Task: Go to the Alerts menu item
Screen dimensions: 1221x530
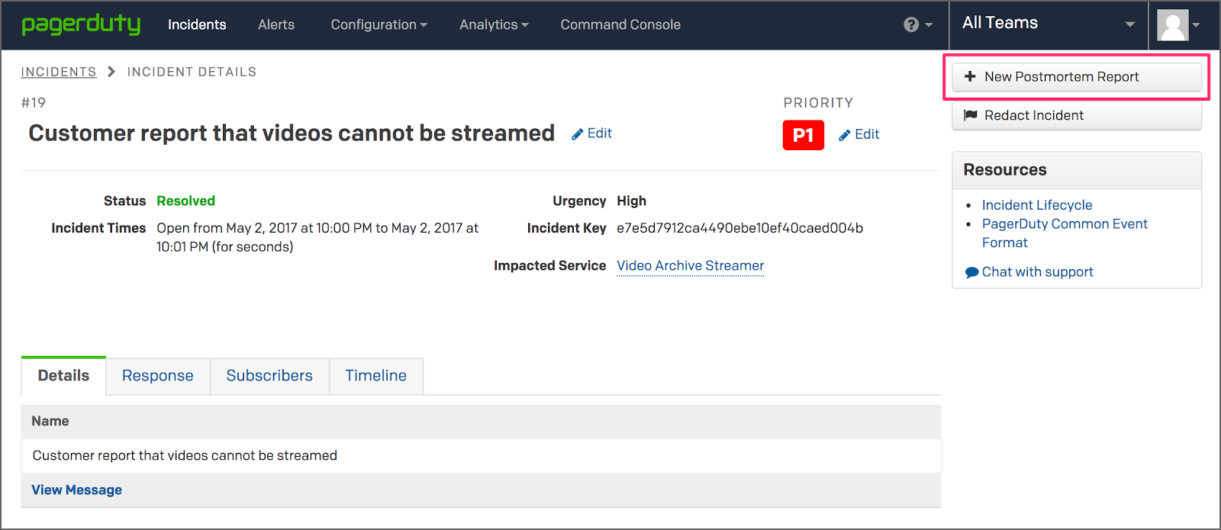Action: (x=276, y=24)
